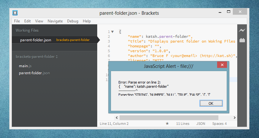Viewport: 259px width, 138px height.
Task: Open the View menu
Action: coord(39,21)
